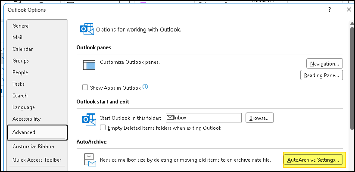Open AutoArchive Settings...

(x=313, y=160)
